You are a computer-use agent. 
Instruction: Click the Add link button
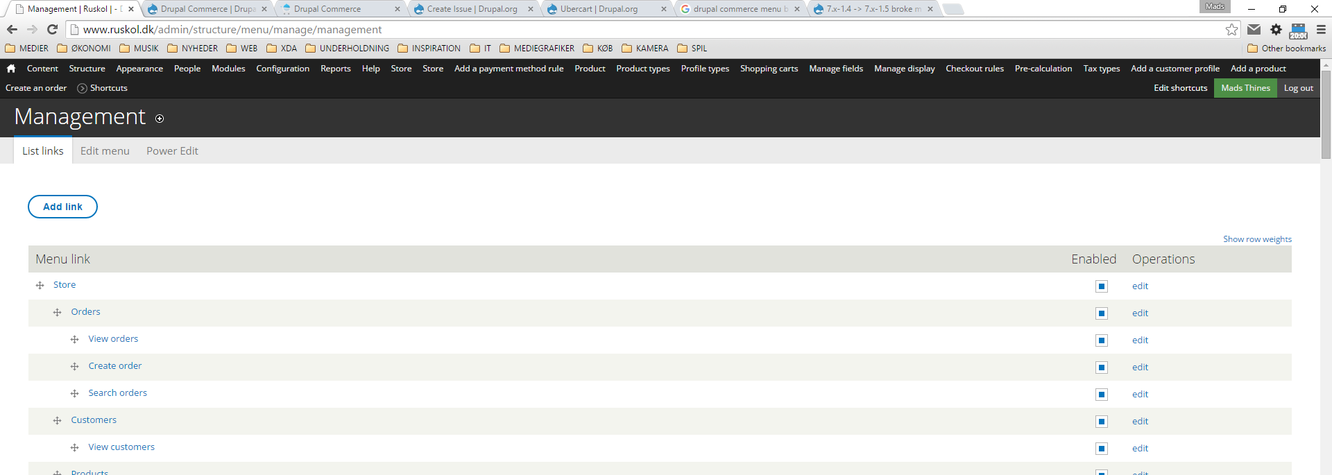(x=62, y=207)
